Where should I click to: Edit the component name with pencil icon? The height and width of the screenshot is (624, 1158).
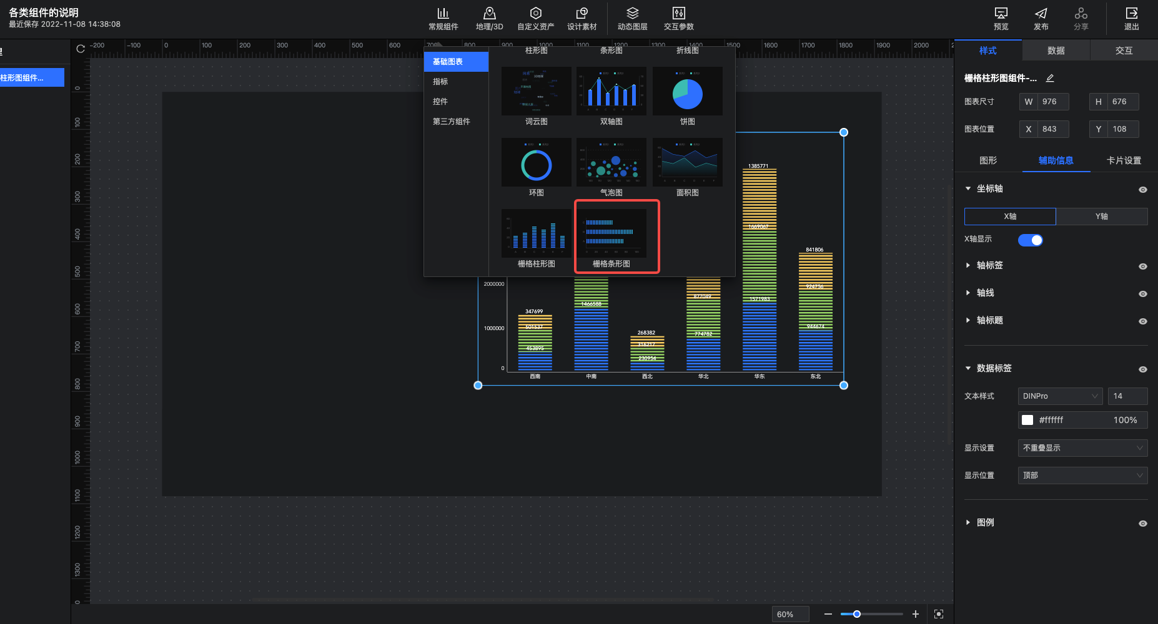point(1050,78)
